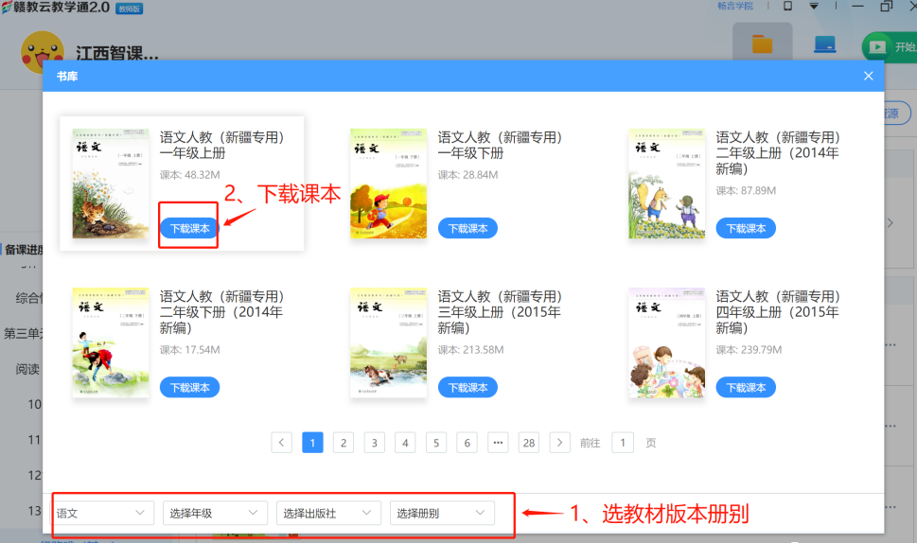Image resolution: width=917 pixels, height=543 pixels.
Task: Open the 二年级下册 book cover thumbnail
Action: [x=111, y=342]
